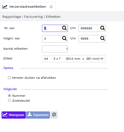Select the Zoeksleutel sort order

point(9,101)
